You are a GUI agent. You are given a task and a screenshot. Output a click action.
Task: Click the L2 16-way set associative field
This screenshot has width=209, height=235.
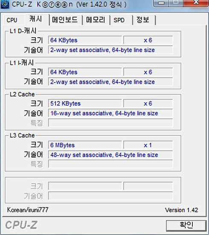coord(110,113)
